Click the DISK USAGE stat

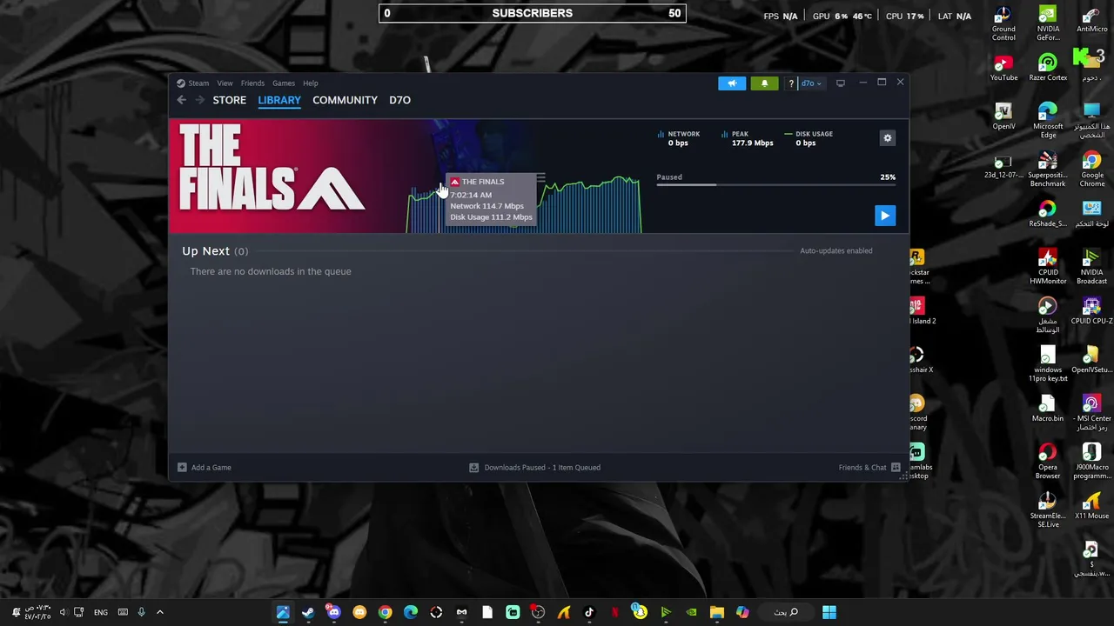click(809, 138)
